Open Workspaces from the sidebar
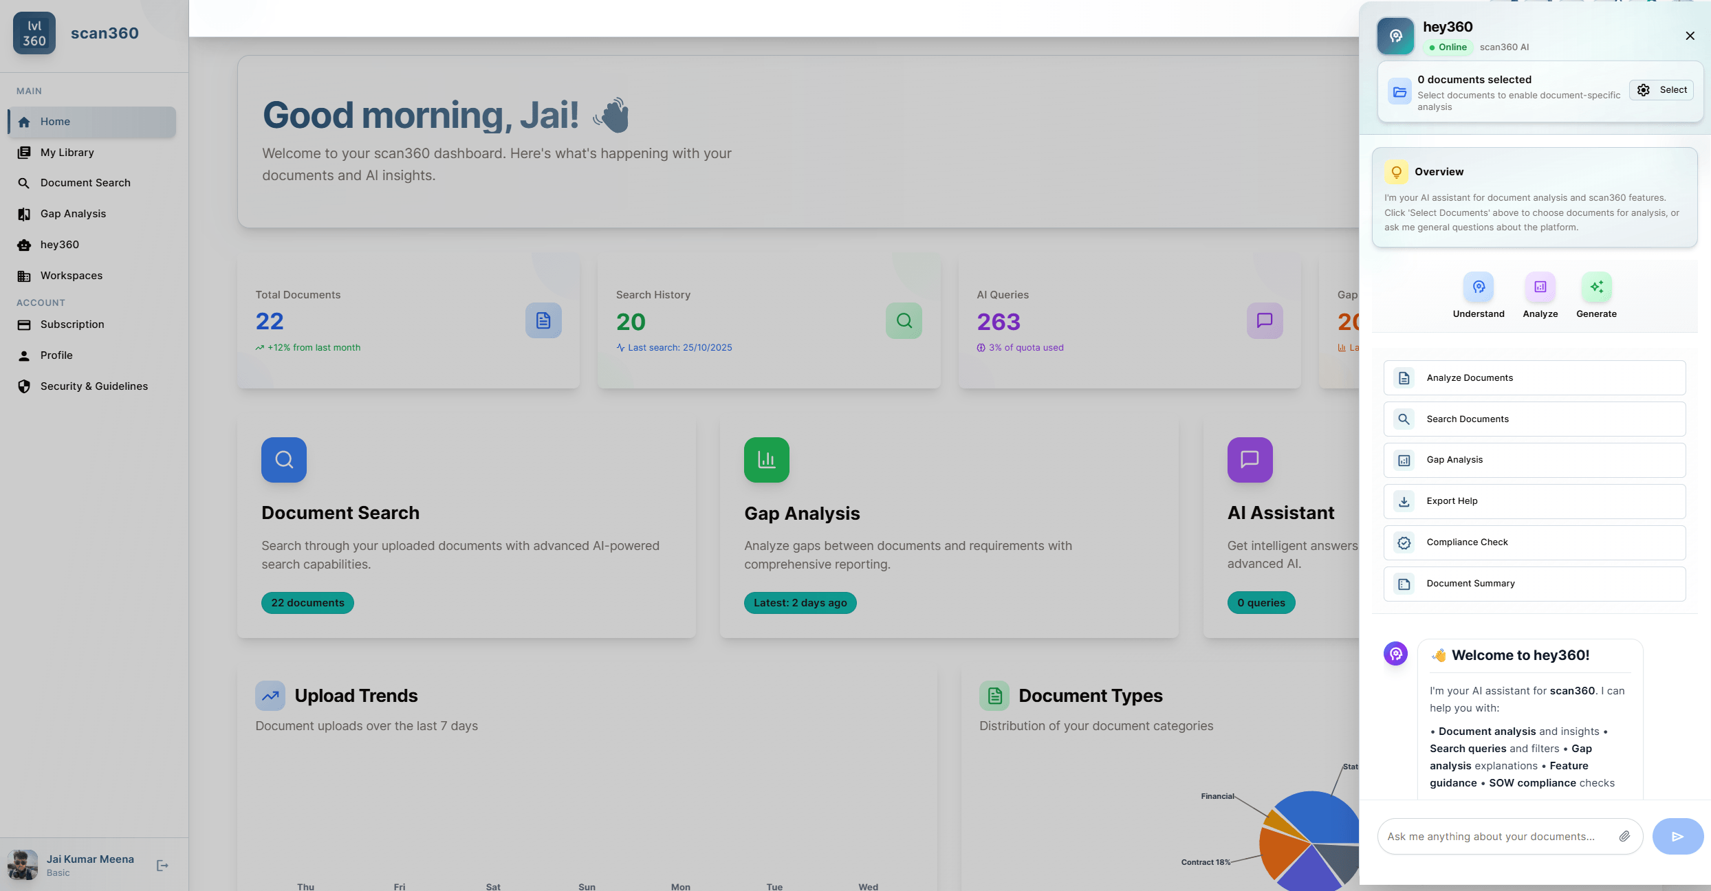 point(71,275)
